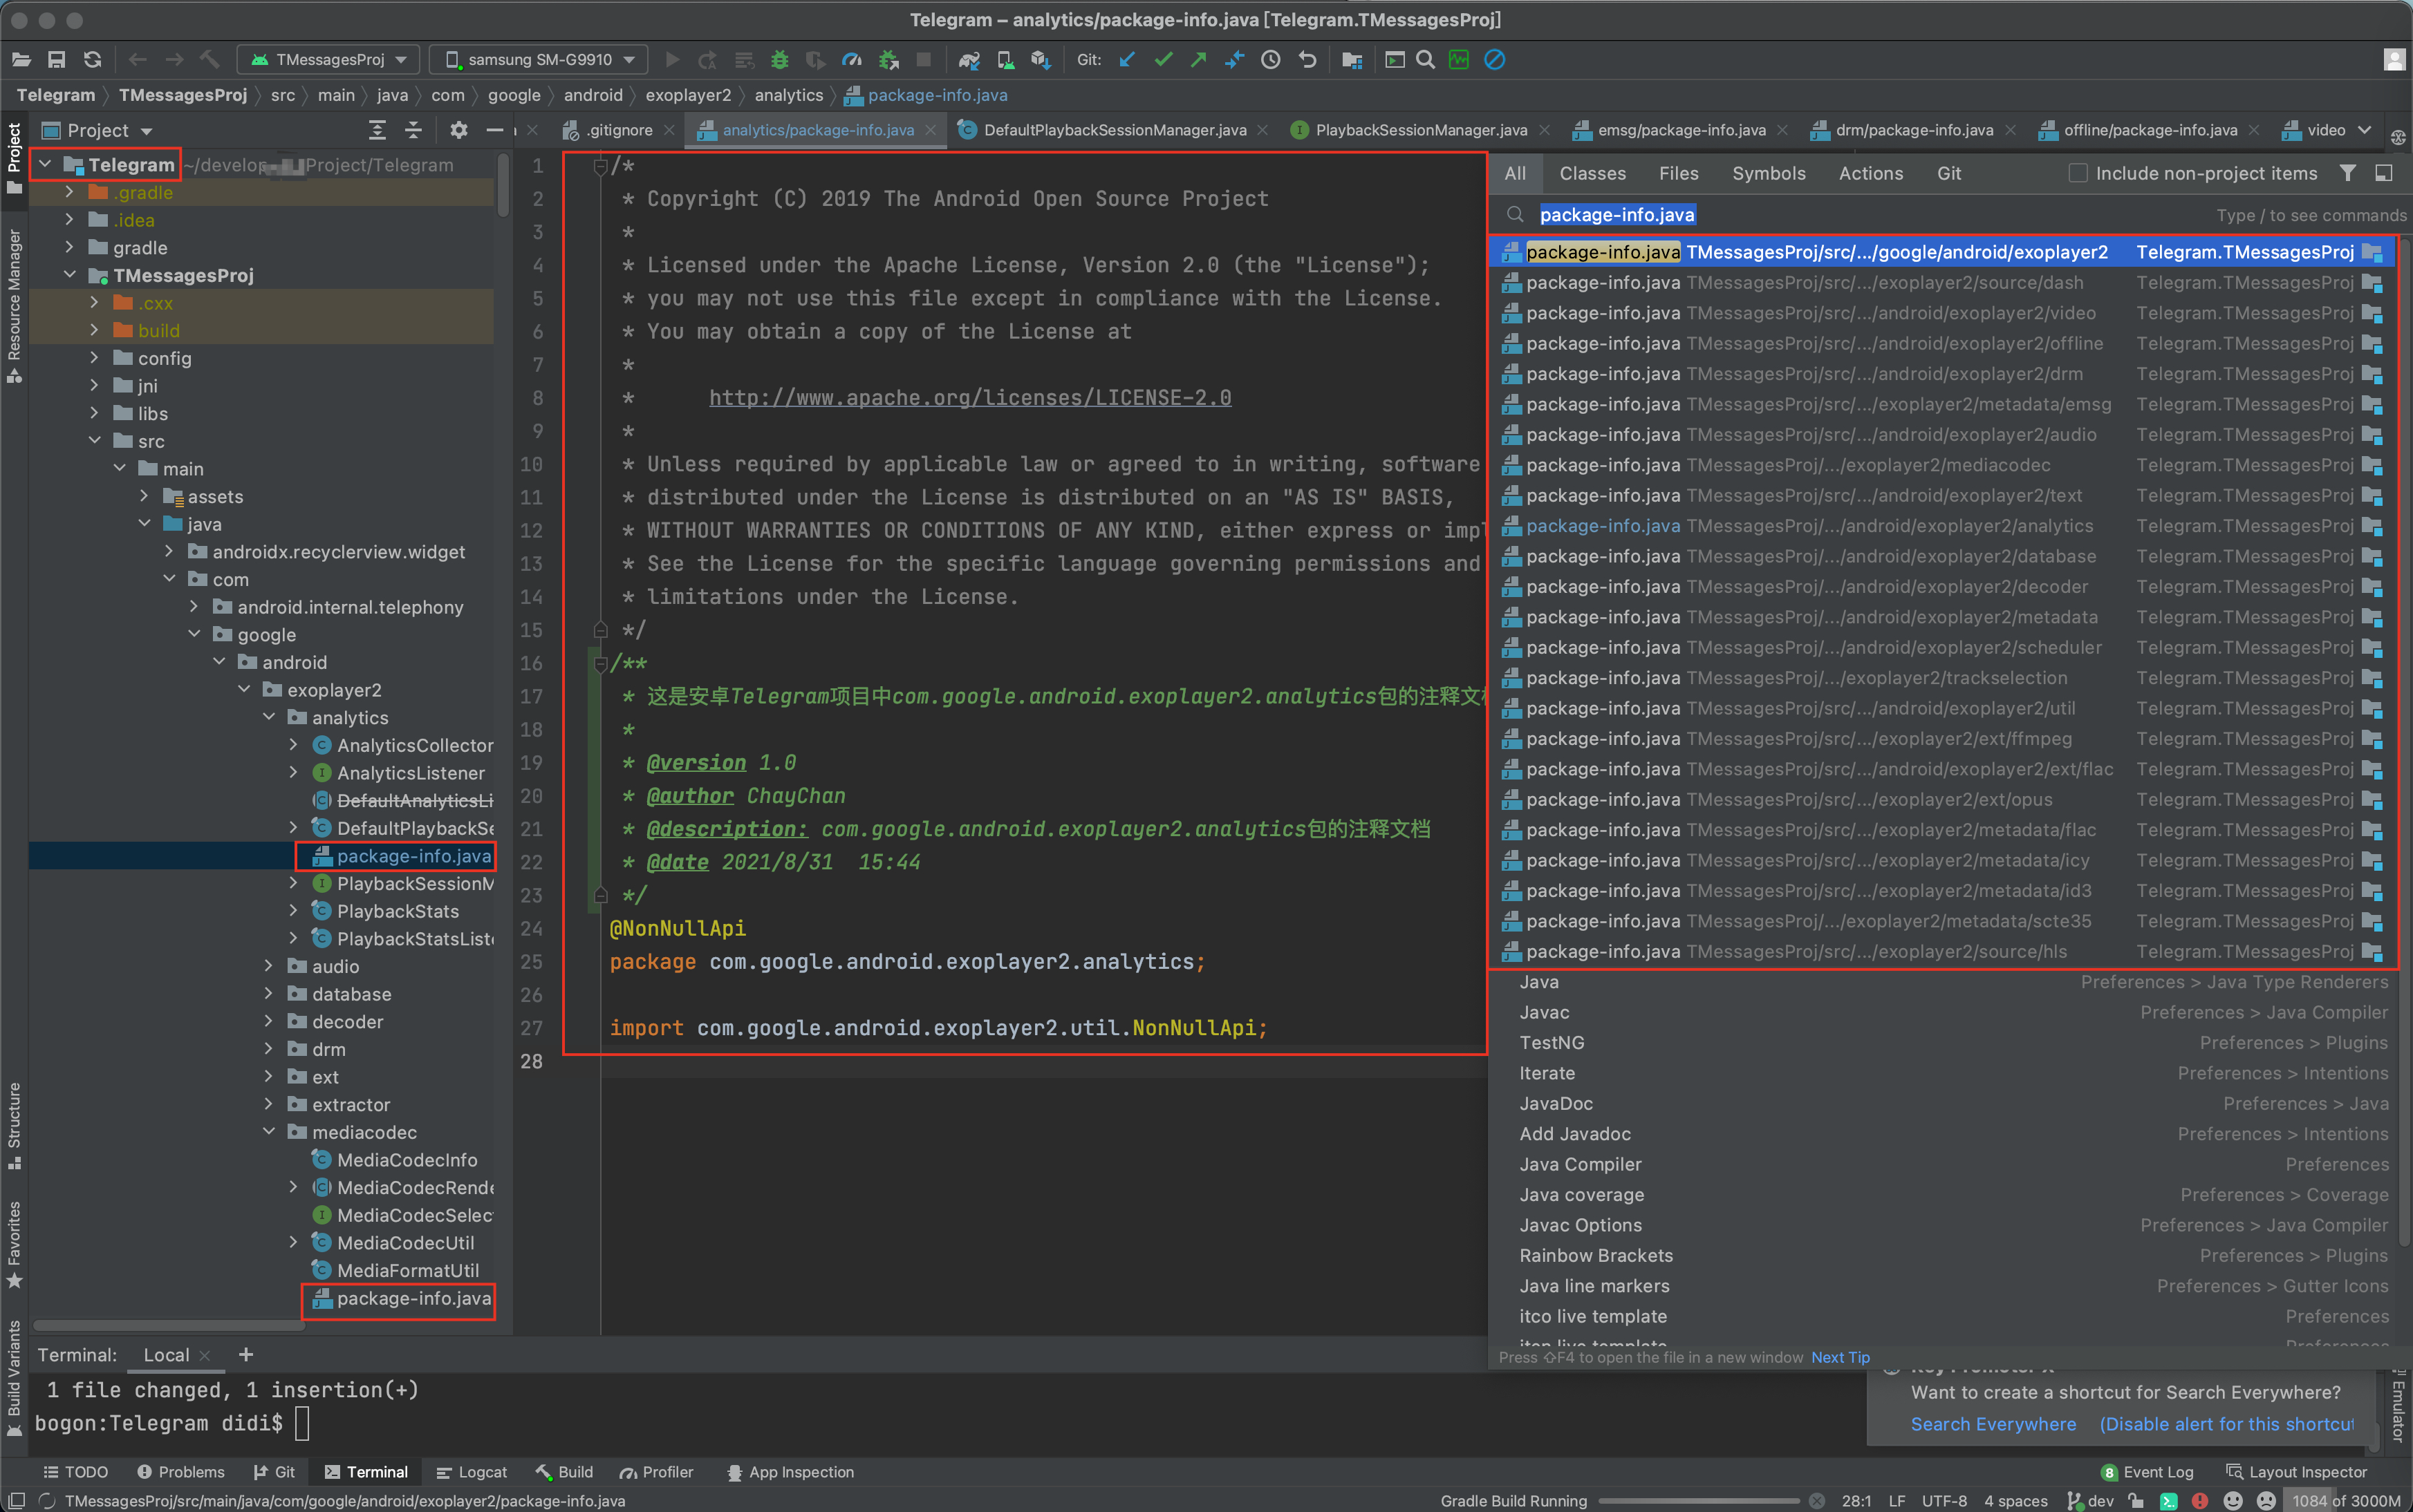Add a new Terminal tab with plus
This screenshot has width=2413, height=1512.
(246, 1354)
